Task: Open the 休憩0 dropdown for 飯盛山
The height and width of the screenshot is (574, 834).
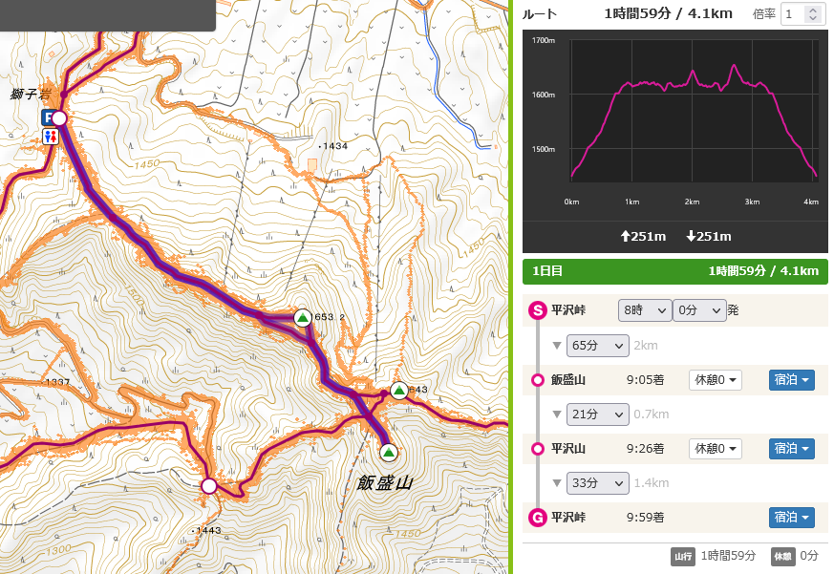Action: 716,380
